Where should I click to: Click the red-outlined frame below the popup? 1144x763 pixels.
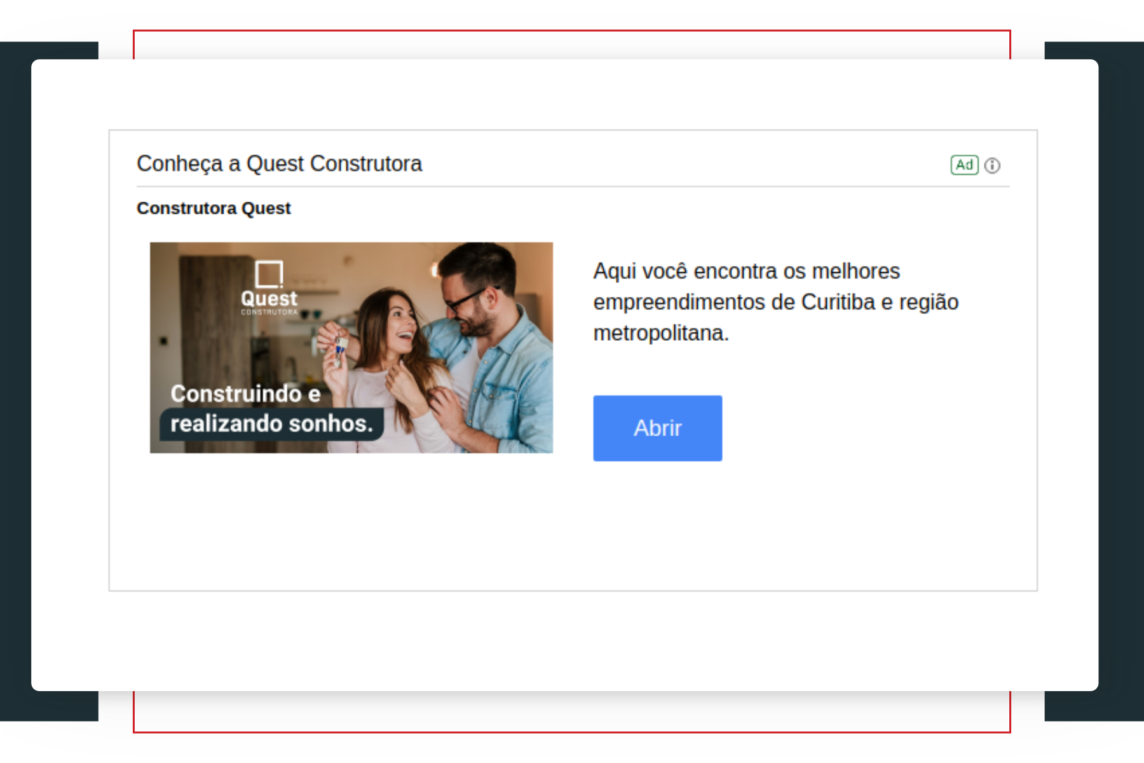pyautogui.click(x=572, y=711)
